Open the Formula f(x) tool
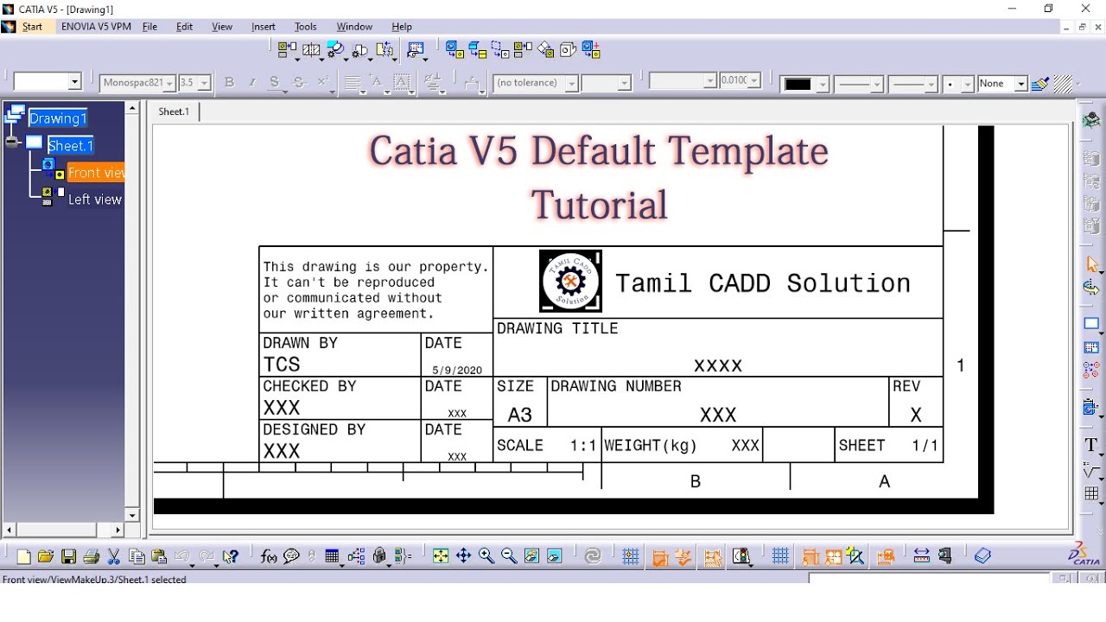This screenshot has width=1106, height=622. [x=269, y=556]
